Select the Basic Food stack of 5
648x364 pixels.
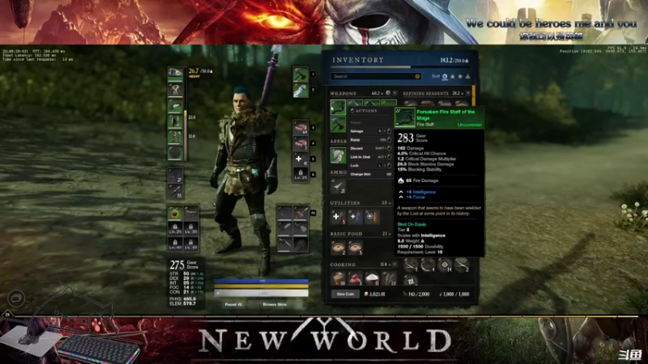355,248
